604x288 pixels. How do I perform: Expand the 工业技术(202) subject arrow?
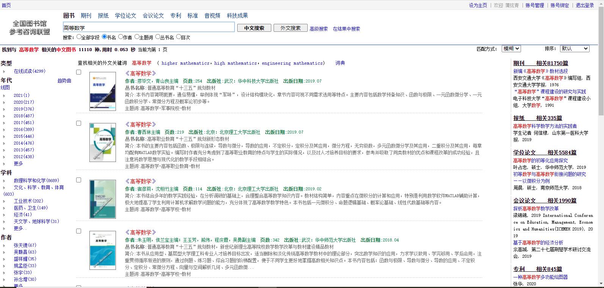point(4,201)
